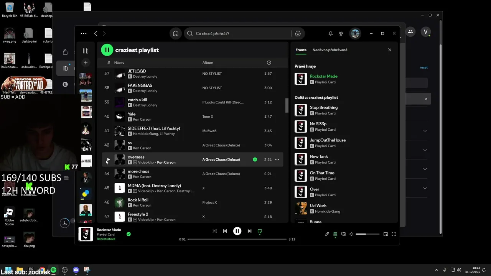This screenshot has width=491, height=276.
Task: Toggle shuffle playback
Action: pyautogui.click(x=214, y=231)
